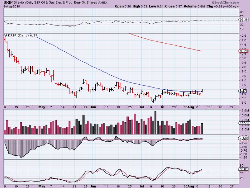Viewport: 250px width, 188px height.
Task: Click the 20 level on the stochastic axis
Action: (242, 178)
